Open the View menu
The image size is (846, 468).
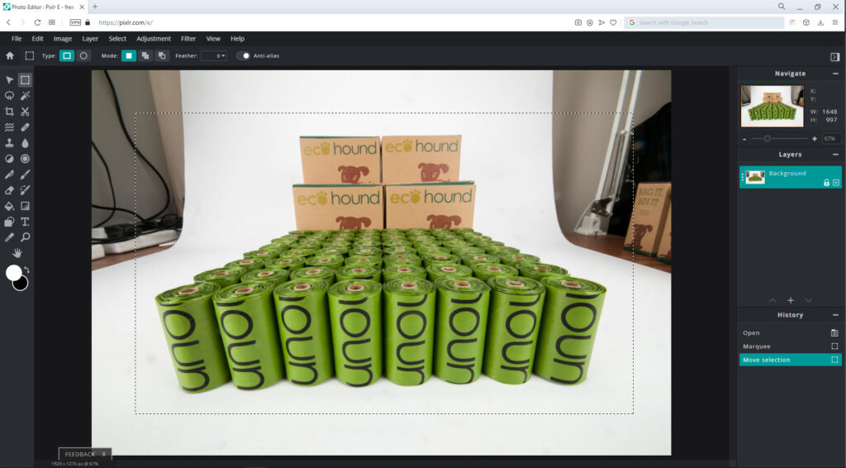[x=213, y=39]
